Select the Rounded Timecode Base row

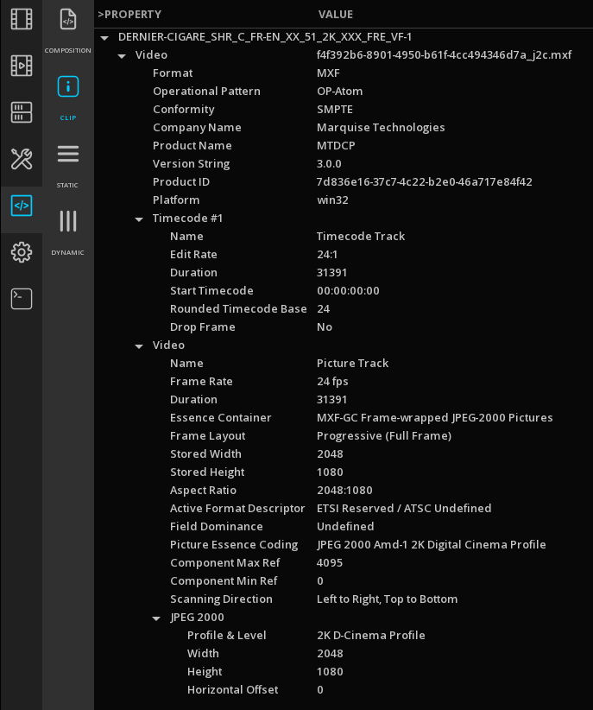click(x=344, y=309)
